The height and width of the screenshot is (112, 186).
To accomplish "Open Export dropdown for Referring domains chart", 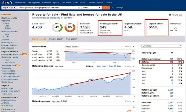I will pyautogui.click(x=130, y=66).
